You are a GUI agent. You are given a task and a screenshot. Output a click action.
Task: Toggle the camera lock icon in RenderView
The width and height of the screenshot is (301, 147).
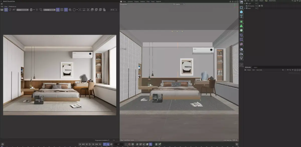point(58,10)
